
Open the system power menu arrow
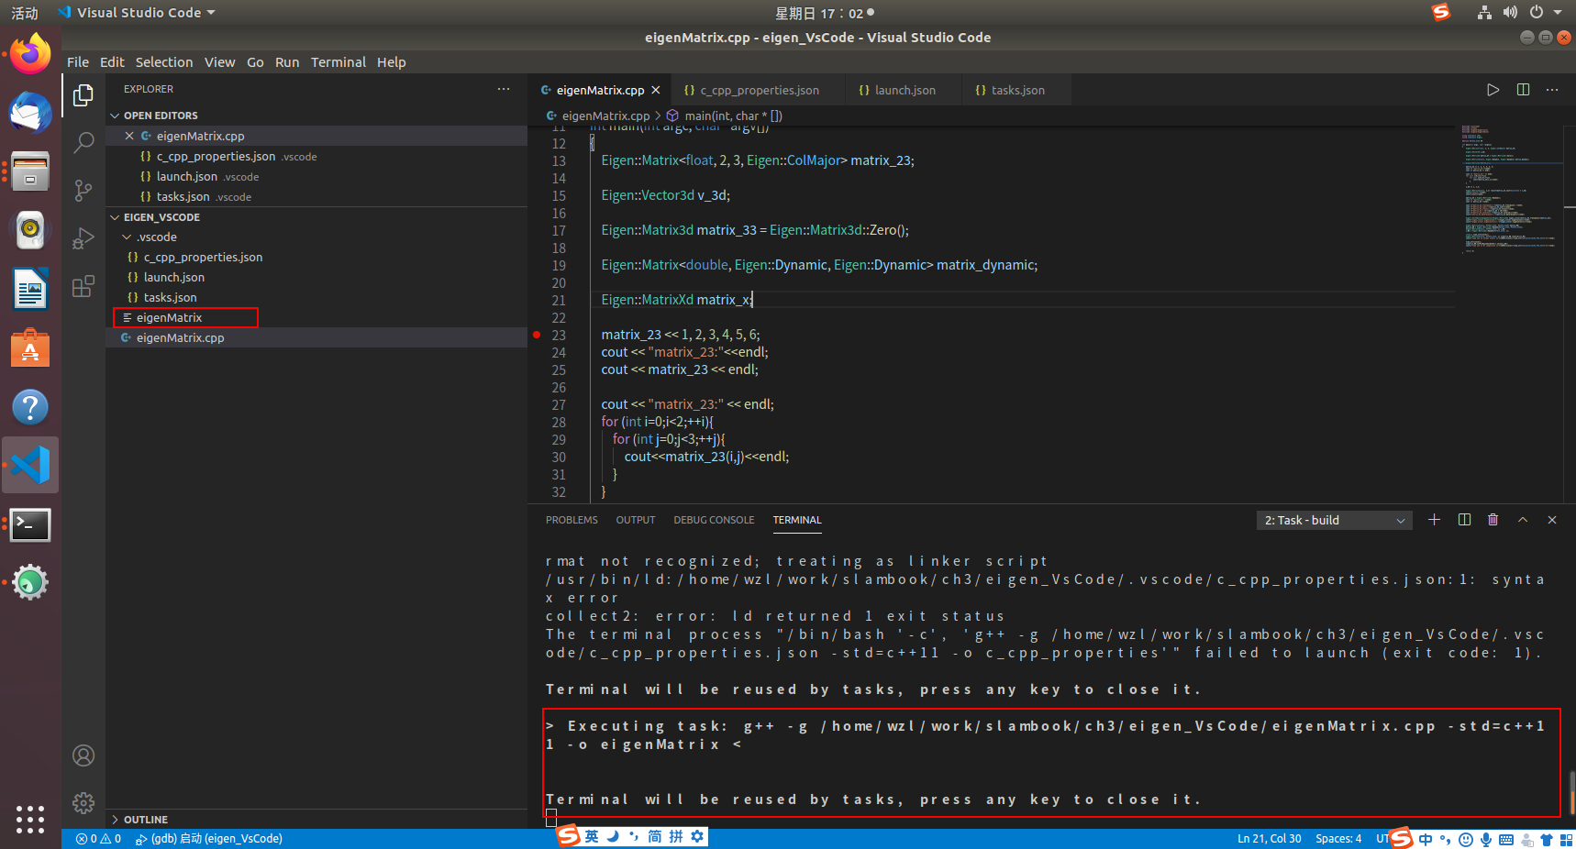pyautogui.click(x=1558, y=13)
